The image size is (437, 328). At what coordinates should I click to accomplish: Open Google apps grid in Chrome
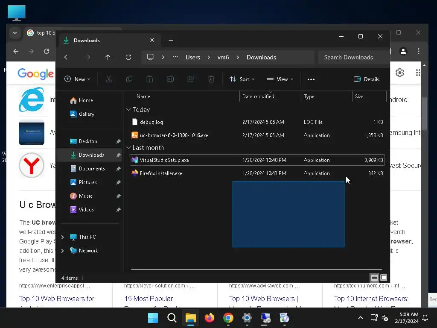[x=418, y=73]
